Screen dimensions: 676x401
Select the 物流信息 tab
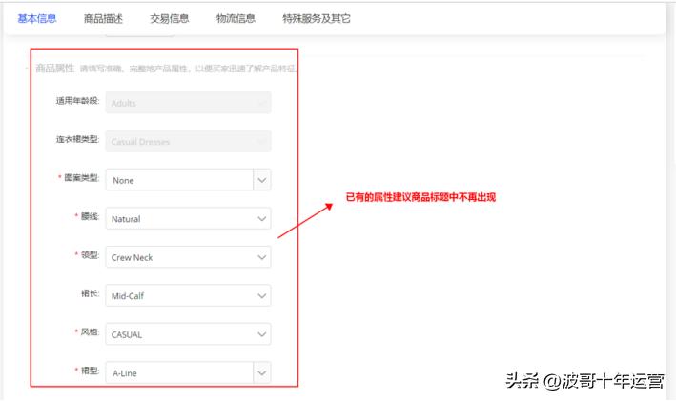point(236,18)
